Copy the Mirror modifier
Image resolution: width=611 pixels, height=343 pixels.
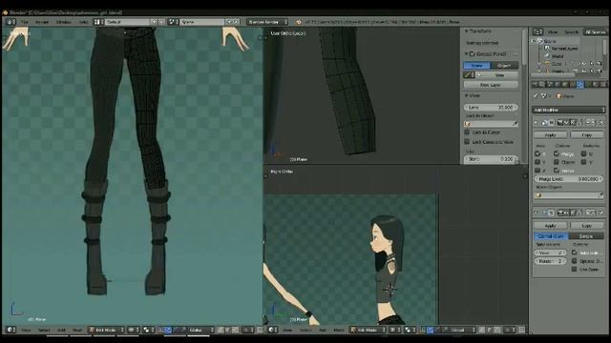pos(587,135)
